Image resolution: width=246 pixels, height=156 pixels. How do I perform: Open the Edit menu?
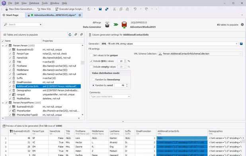(x=17, y=3)
